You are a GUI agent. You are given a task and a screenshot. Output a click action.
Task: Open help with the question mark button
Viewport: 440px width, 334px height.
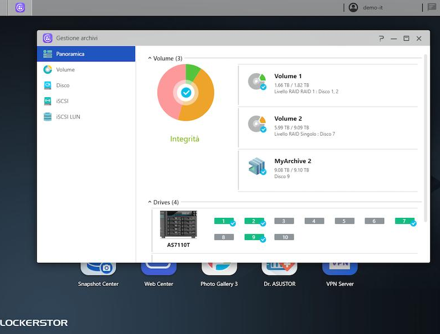pos(381,39)
